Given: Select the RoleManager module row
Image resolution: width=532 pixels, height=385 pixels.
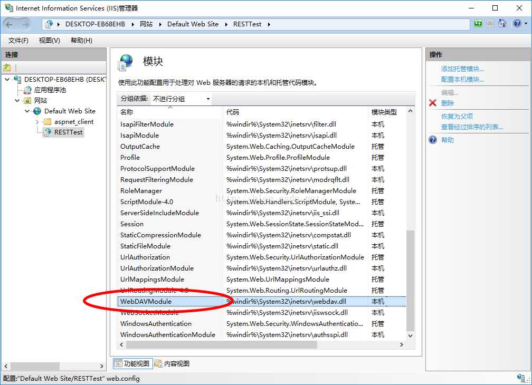Looking at the screenshot, I should click(262, 191).
